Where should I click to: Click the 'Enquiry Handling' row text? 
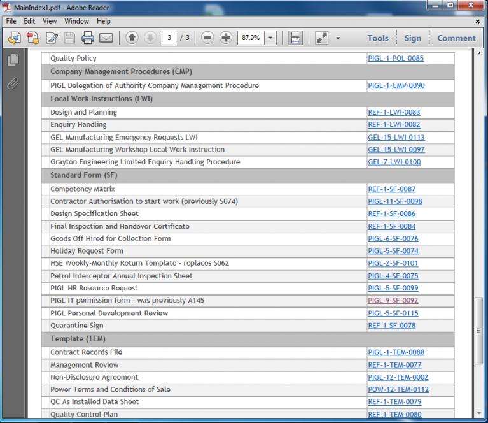(x=78, y=125)
